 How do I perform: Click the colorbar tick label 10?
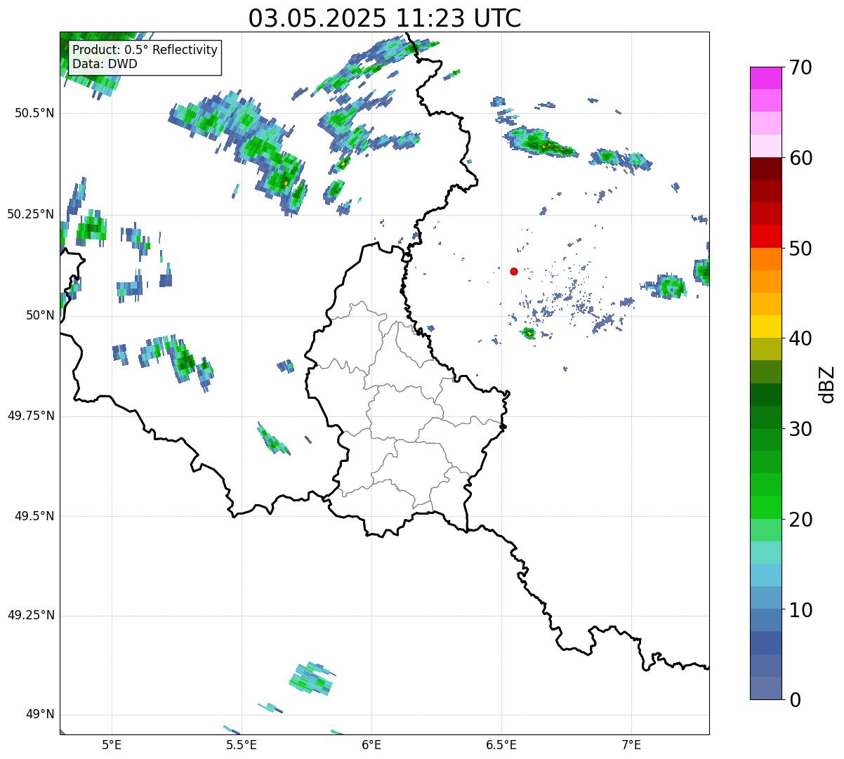click(x=800, y=609)
